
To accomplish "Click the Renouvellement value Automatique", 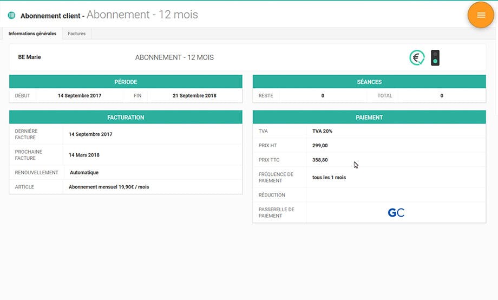I will (84, 173).
